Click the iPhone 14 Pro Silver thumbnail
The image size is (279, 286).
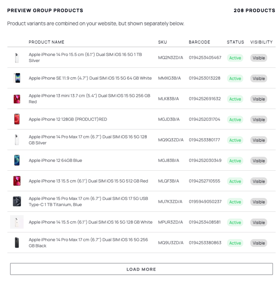coord(17,58)
